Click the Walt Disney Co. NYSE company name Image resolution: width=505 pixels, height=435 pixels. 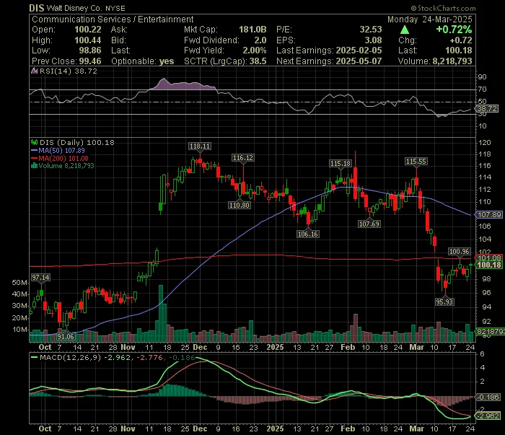click(x=86, y=9)
